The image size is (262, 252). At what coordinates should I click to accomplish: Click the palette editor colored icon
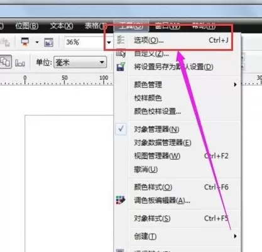(x=121, y=200)
